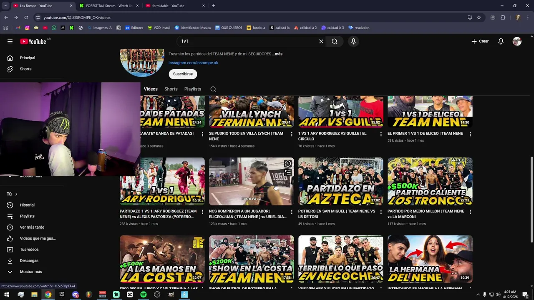Open options for EL PRIMER 1 VS 1 DE ELICEO
The image size is (534, 300).
tap(470, 134)
